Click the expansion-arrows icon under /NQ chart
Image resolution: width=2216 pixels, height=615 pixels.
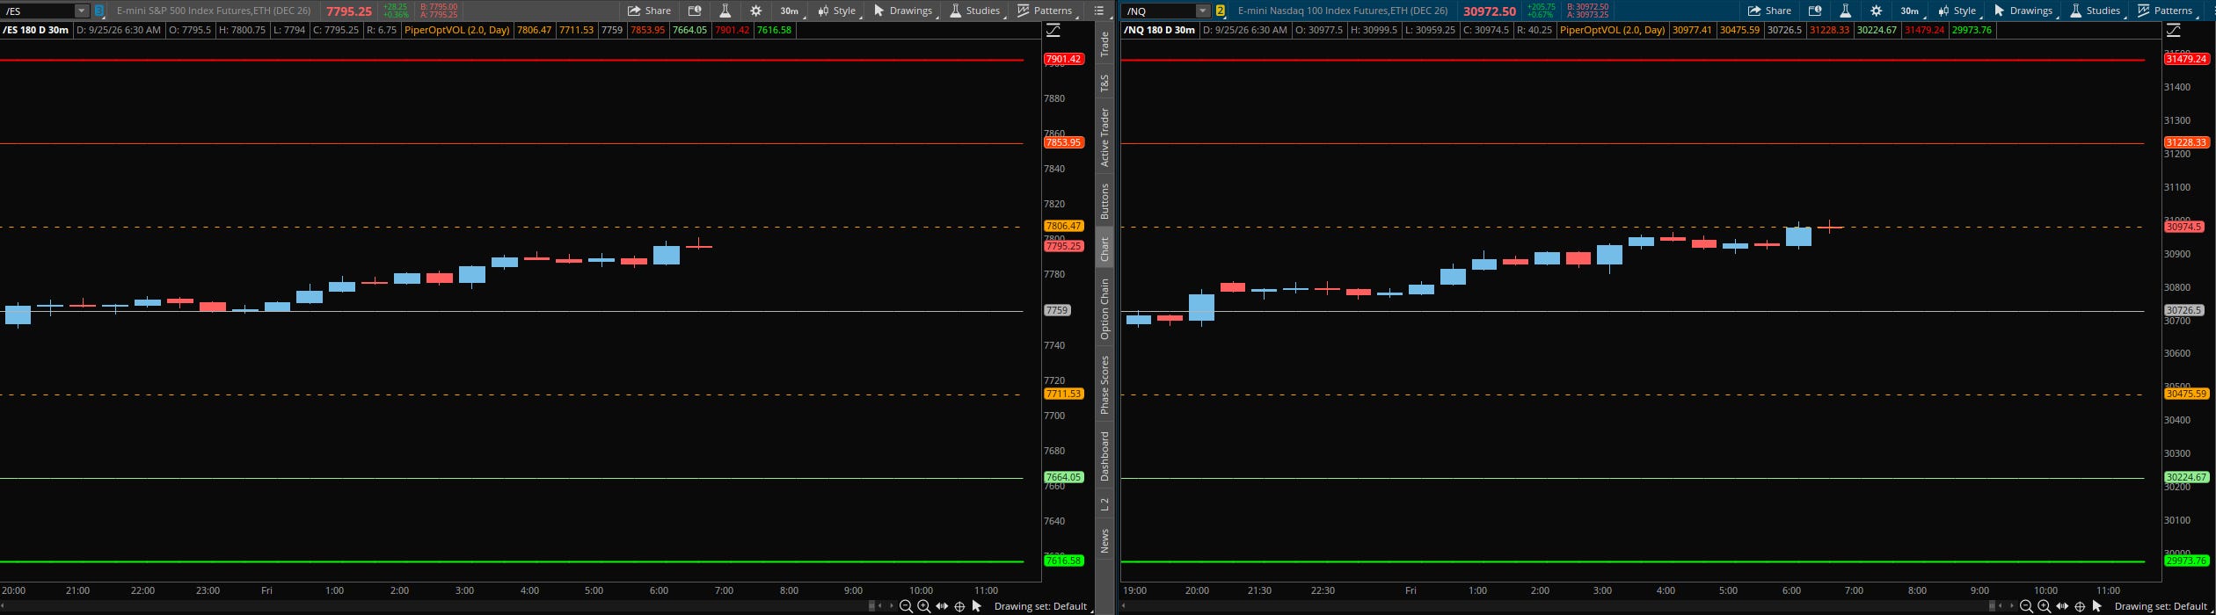point(2062,606)
